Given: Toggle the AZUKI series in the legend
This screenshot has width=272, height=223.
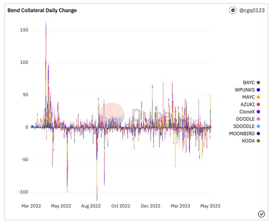Looking at the screenshot, I should coord(250,104).
